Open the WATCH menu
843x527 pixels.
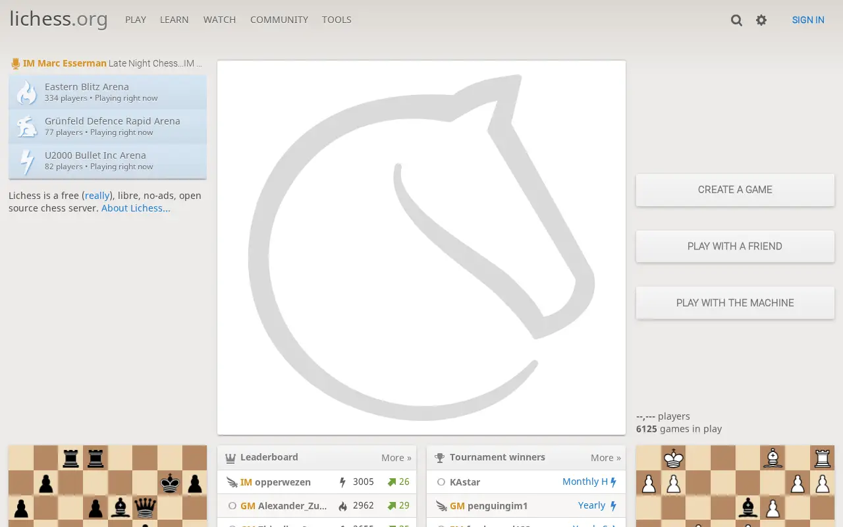point(219,20)
